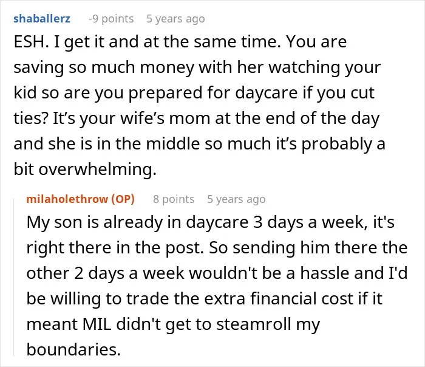The height and width of the screenshot is (367, 425).
Task: Click the line starting 'ties? It's your wife's mom'
Action: click(197, 118)
